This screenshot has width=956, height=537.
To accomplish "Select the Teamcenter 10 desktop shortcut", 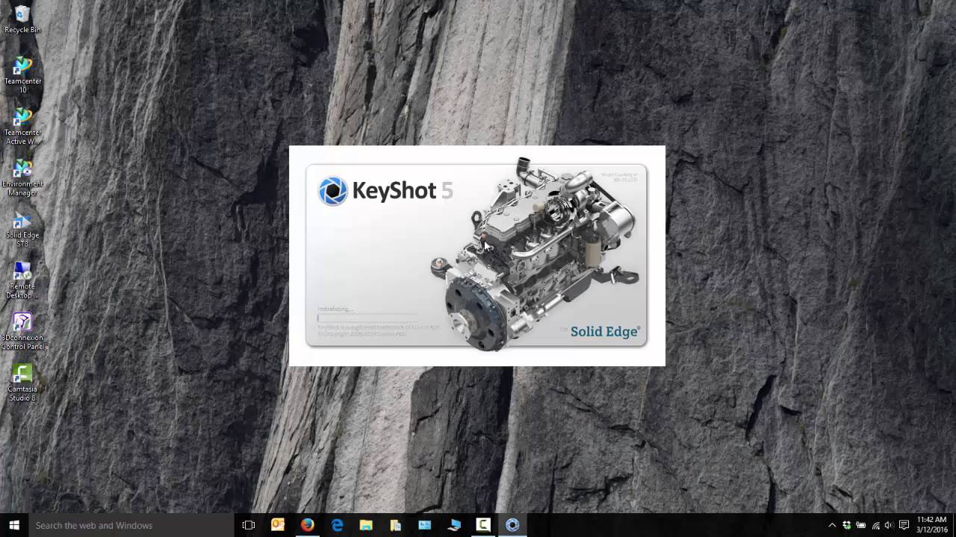I will (x=22, y=75).
